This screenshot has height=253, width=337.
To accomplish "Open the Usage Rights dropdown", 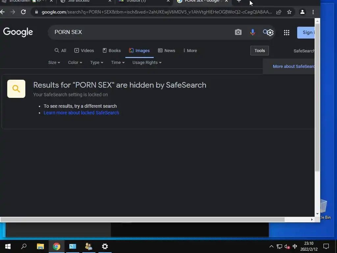I will click(147, 62).
